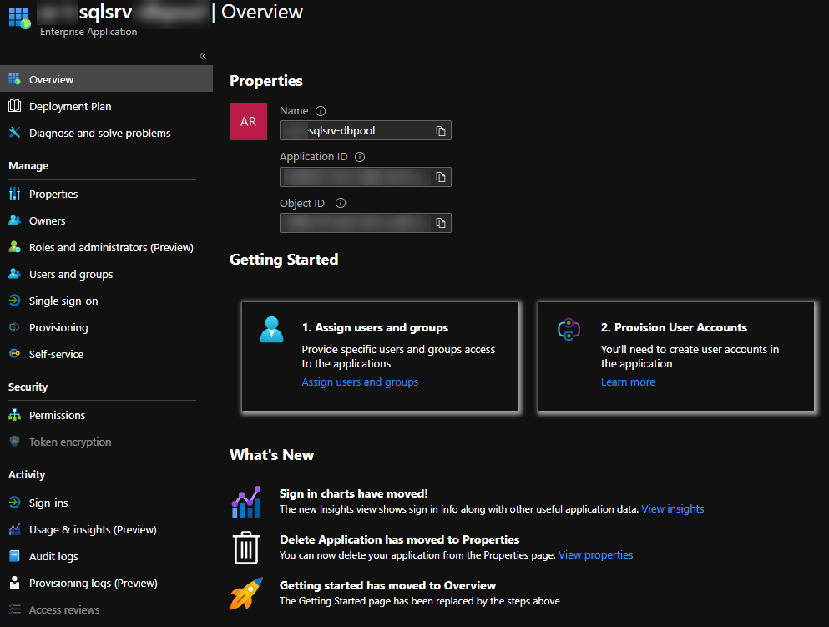The image size is (829, 627).
Task: Click the Overview grid icon in sidebar
Action: tap(15, 79)
